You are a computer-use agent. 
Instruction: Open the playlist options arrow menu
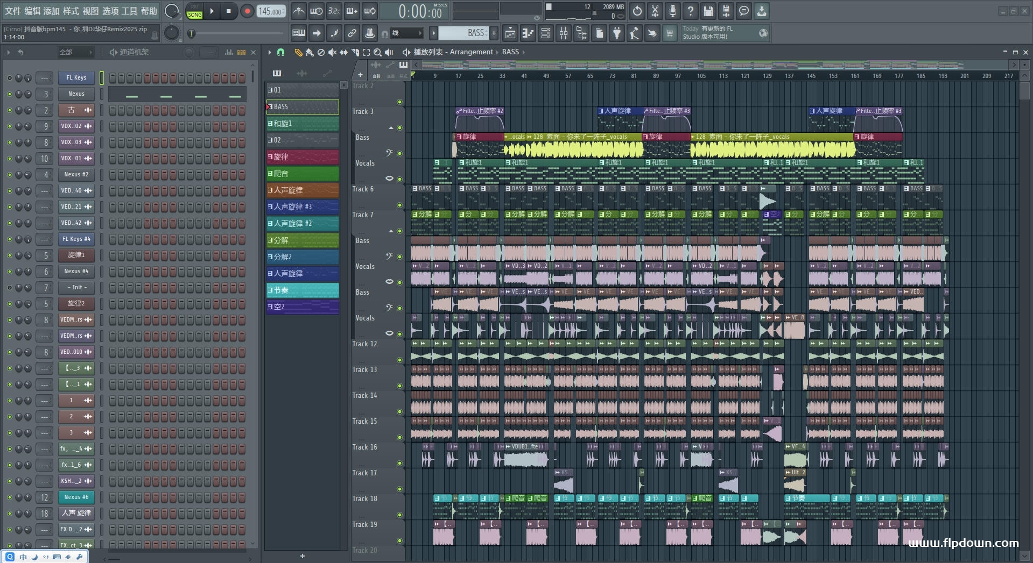coord(270,52)
